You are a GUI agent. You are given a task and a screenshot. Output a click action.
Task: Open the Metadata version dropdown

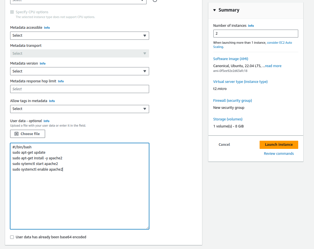click(79, 71)
